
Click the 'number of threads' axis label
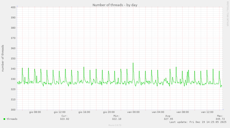pos(3,58)
